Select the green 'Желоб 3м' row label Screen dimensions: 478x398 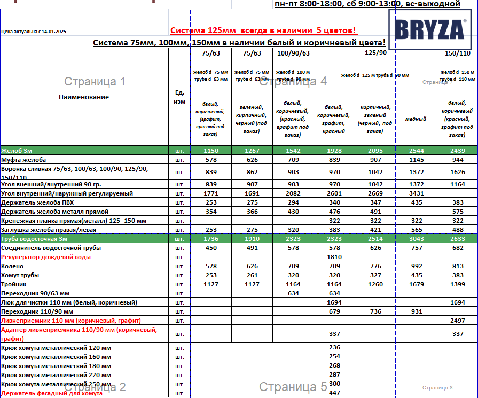point(17,150)
